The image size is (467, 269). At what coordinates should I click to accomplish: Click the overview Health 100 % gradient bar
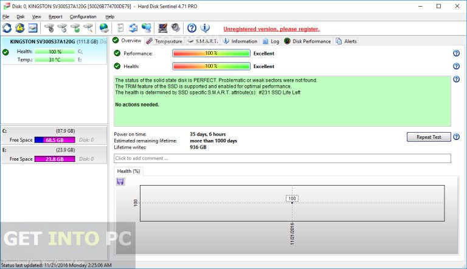(x=211, y=66)
